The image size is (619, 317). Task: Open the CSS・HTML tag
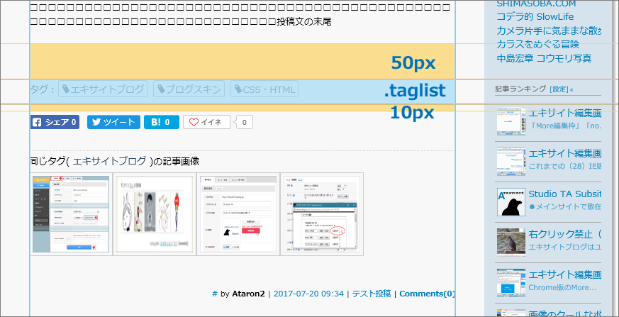point(264,89)
